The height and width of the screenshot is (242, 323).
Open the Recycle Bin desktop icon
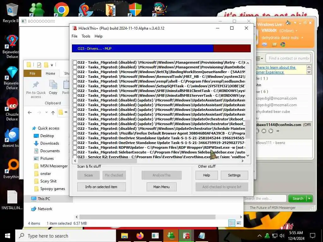(12, 12)
